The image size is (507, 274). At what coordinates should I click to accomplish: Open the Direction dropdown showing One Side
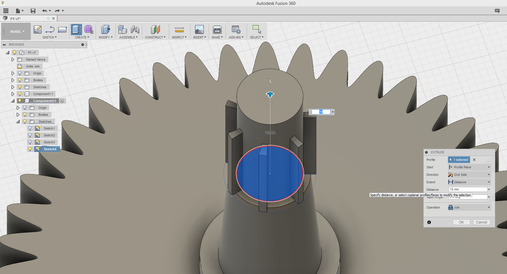pyautogui.click(x=469, y=175)
